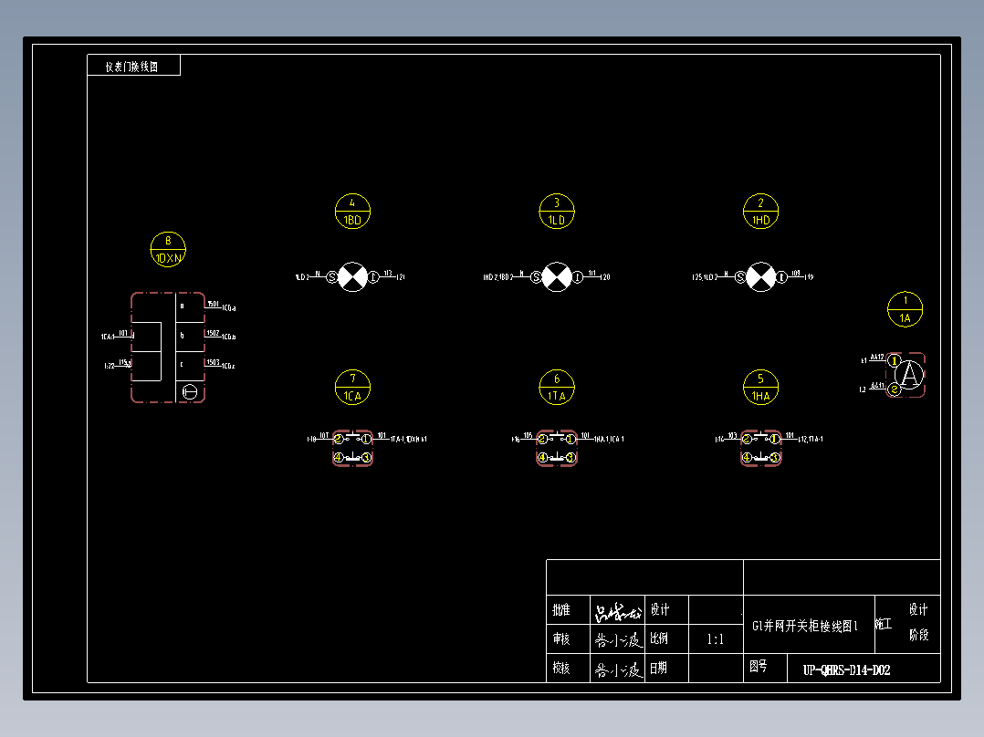Pick terminal 4 of the 1CA push-button

tap(339, 457)
